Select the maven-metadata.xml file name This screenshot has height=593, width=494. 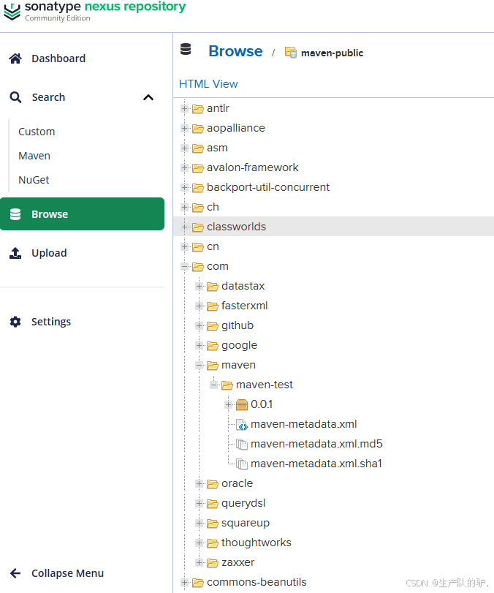(x=304, y=424)
